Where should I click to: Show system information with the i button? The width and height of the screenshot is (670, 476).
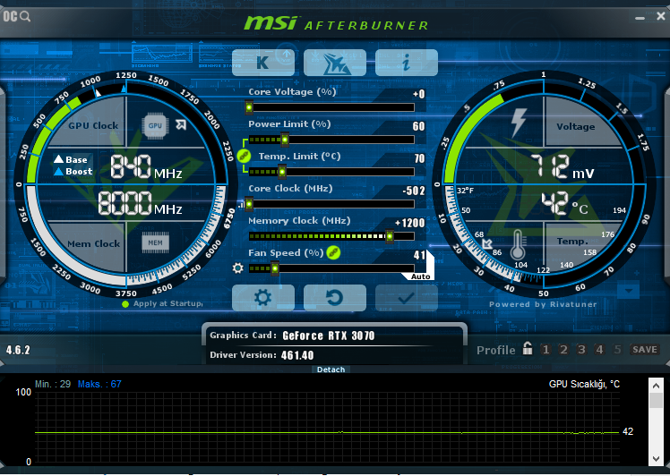[407, 63]
